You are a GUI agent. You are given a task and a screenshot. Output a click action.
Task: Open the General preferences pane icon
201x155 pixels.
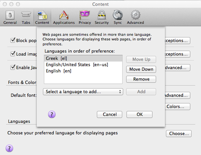coord(10,15)
